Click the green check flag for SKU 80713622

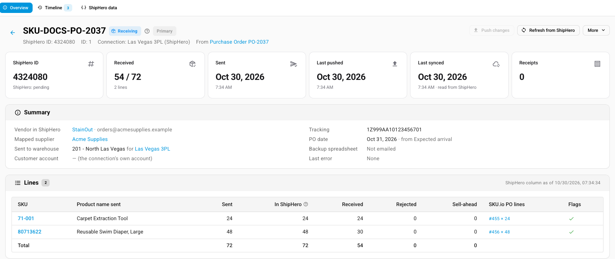(571, 232)
